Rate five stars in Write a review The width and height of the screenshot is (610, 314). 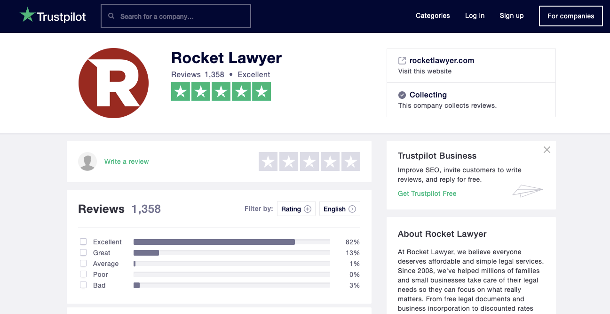pyautogui.click(x=351, y=161)
